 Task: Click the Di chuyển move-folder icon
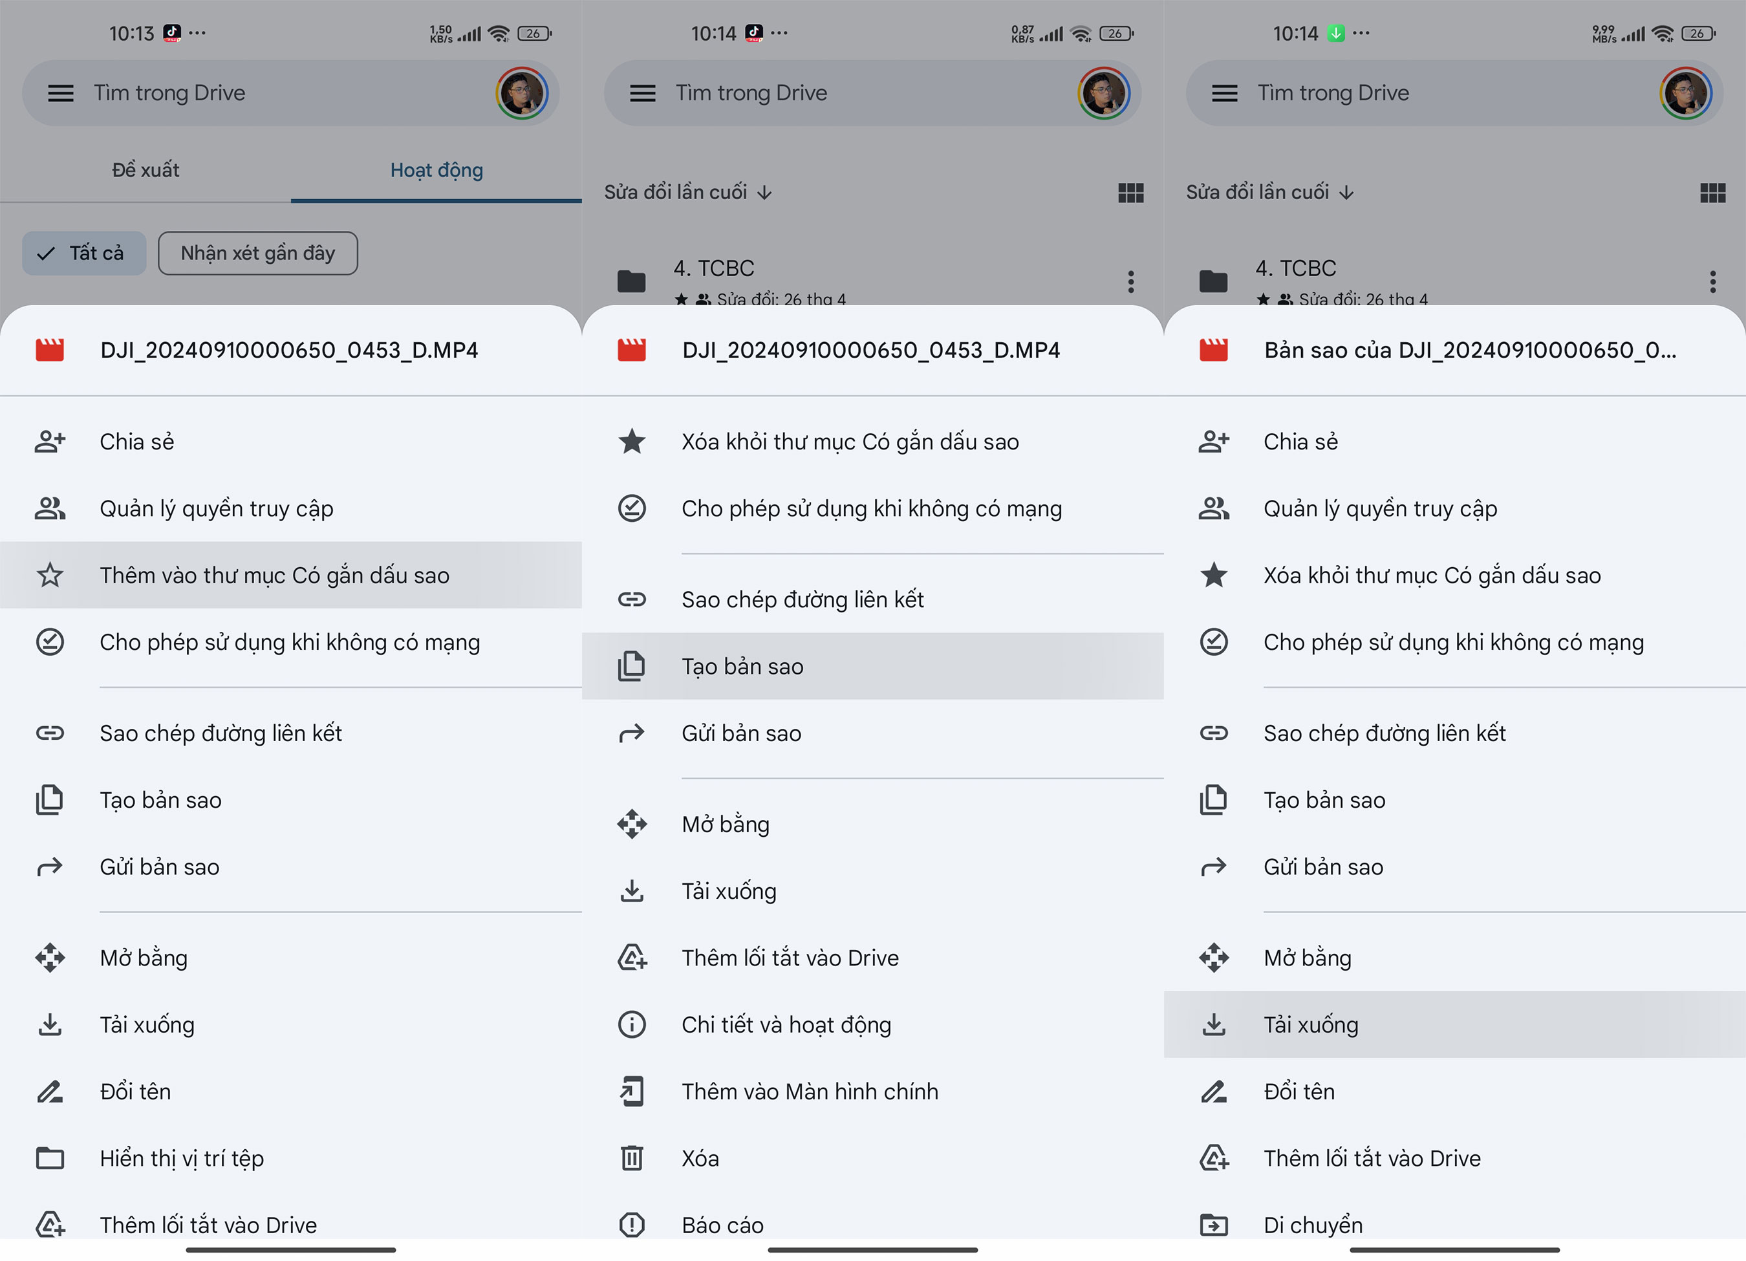click(1213, 1225)
